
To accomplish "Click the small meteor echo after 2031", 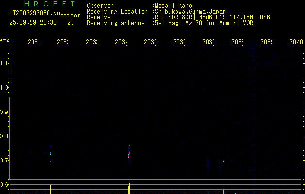I will pos(50,154).
